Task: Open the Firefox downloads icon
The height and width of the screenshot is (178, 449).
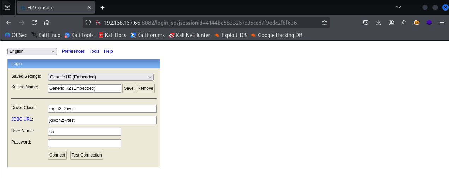Action: coord(378,23)
